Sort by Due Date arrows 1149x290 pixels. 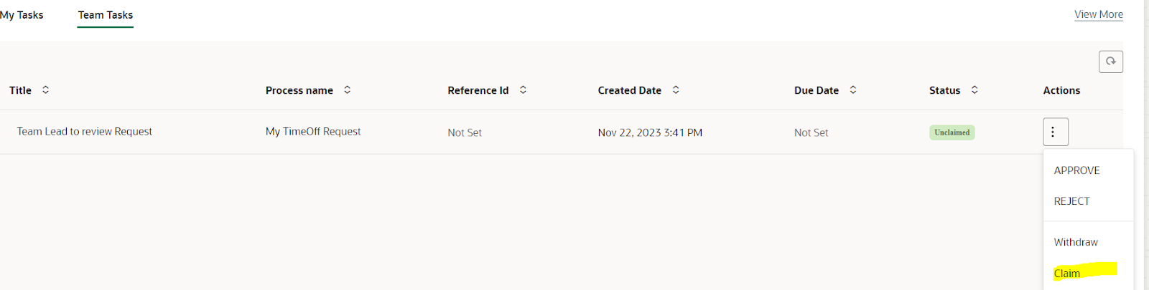[853, 90]
